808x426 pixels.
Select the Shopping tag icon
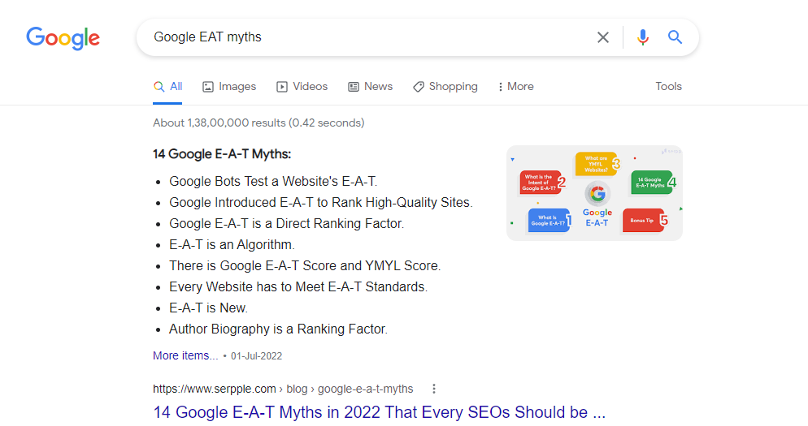419,87
